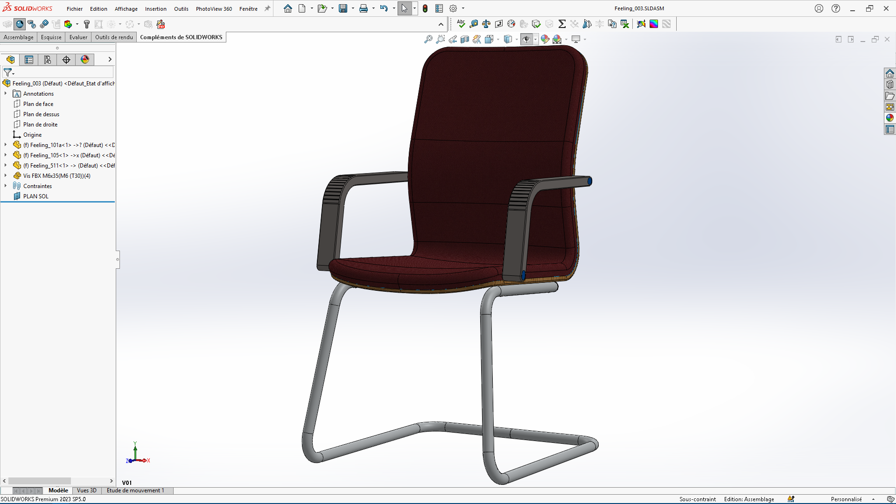The width and height of the screenshot is (896, 504).
Task: Open the Outils menu
Action: [181, 9]
